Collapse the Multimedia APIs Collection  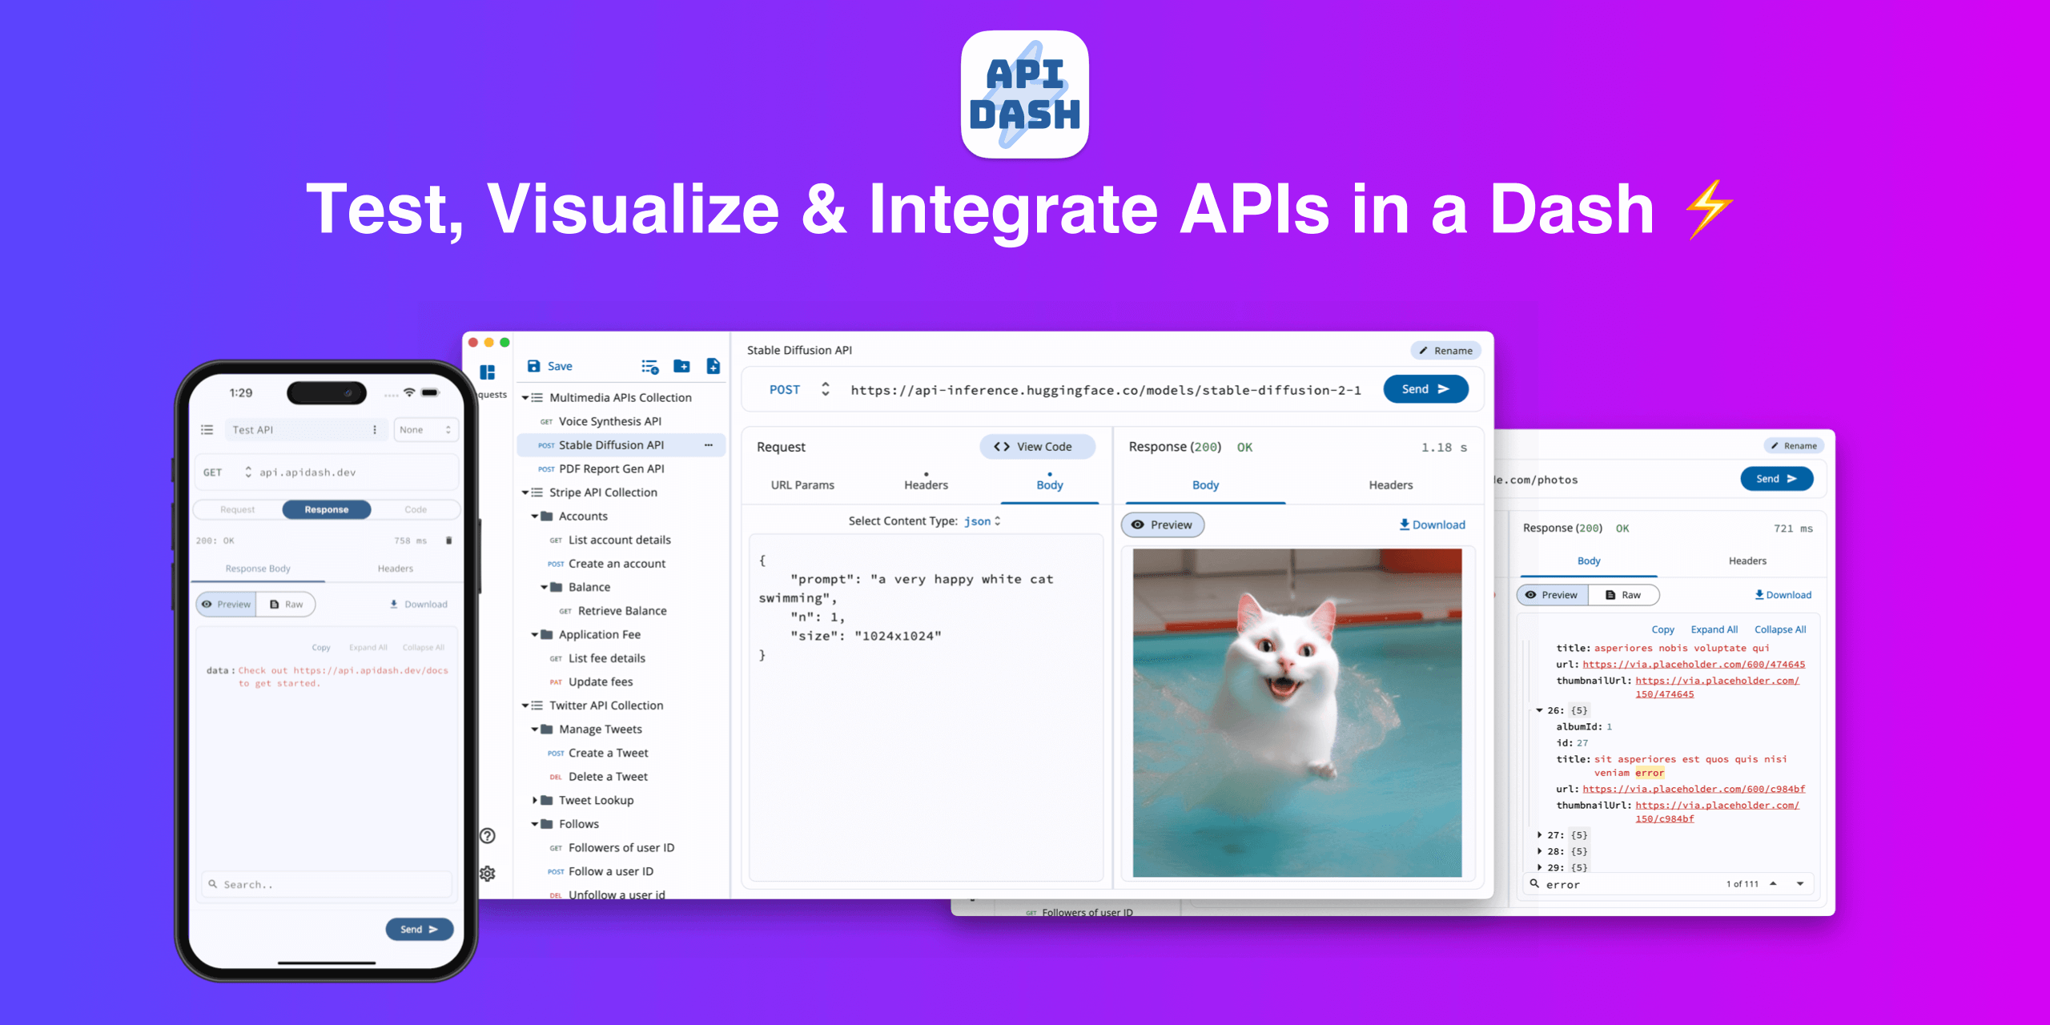[x=526, y=396]
